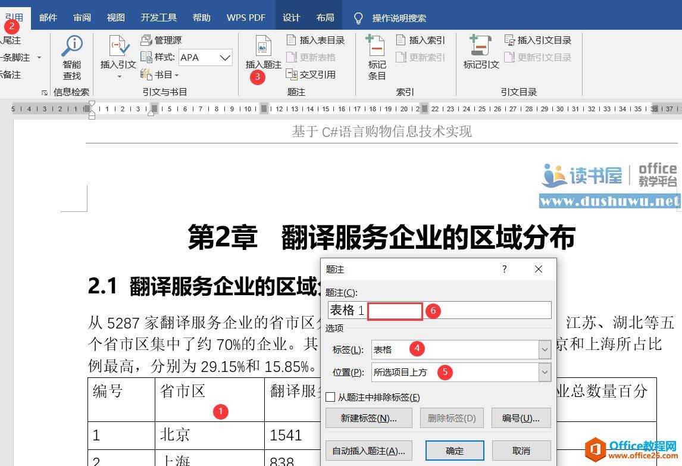Enable 从题注中排除标签 checkbox
Viewport: 682px width, 466px height.
coord(330,398)
